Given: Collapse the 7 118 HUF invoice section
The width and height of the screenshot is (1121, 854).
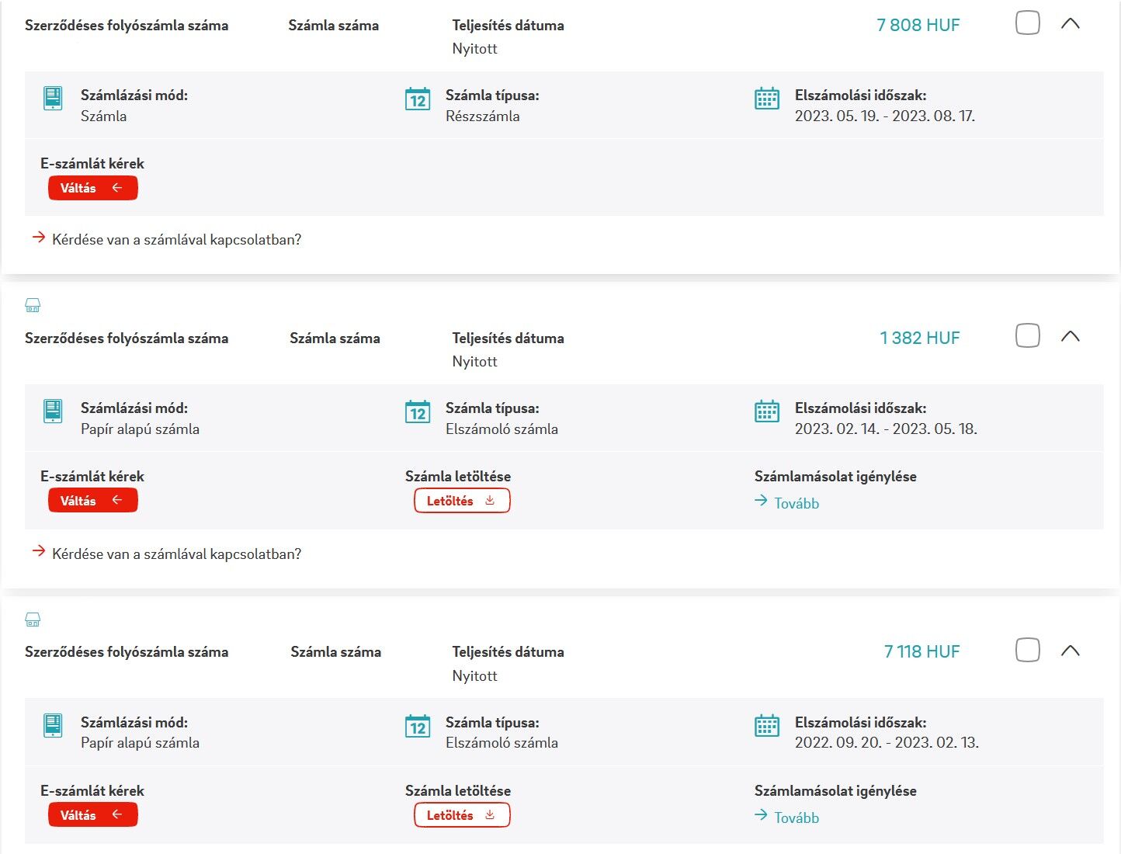Looking at the screenshot, I should tap(1071, 651).
